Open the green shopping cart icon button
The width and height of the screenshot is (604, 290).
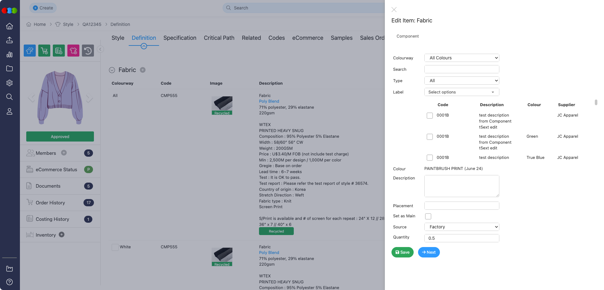(44, 51)
